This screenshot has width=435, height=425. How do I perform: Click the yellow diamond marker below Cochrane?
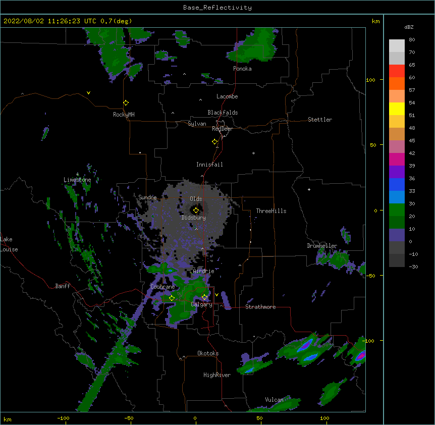tap(172, 298)
